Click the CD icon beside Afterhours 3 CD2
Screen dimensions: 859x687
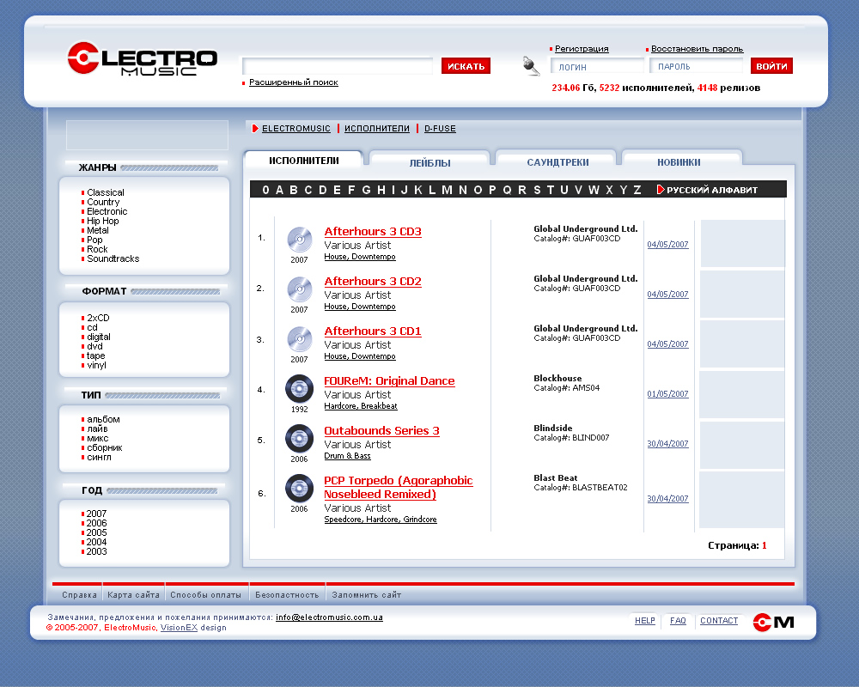(x=299, y=289)
